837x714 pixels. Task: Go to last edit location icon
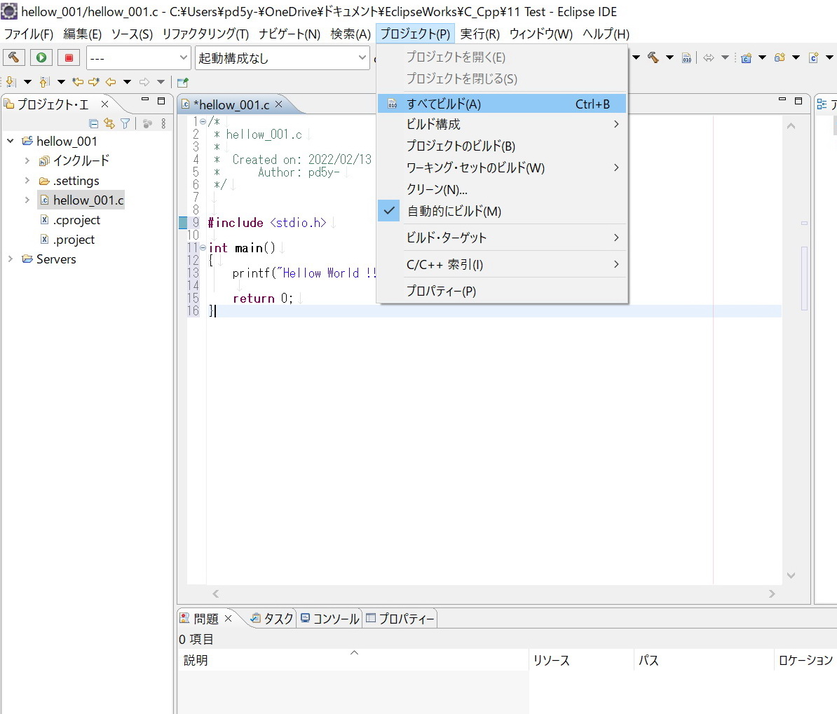click(78, 82)
